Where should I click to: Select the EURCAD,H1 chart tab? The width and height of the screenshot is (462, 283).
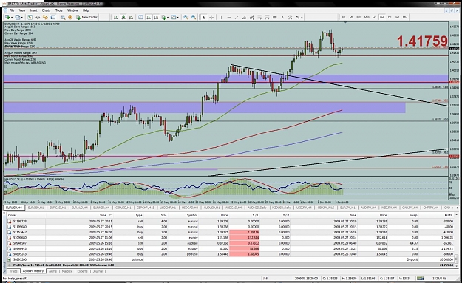(x=58, y=208)
